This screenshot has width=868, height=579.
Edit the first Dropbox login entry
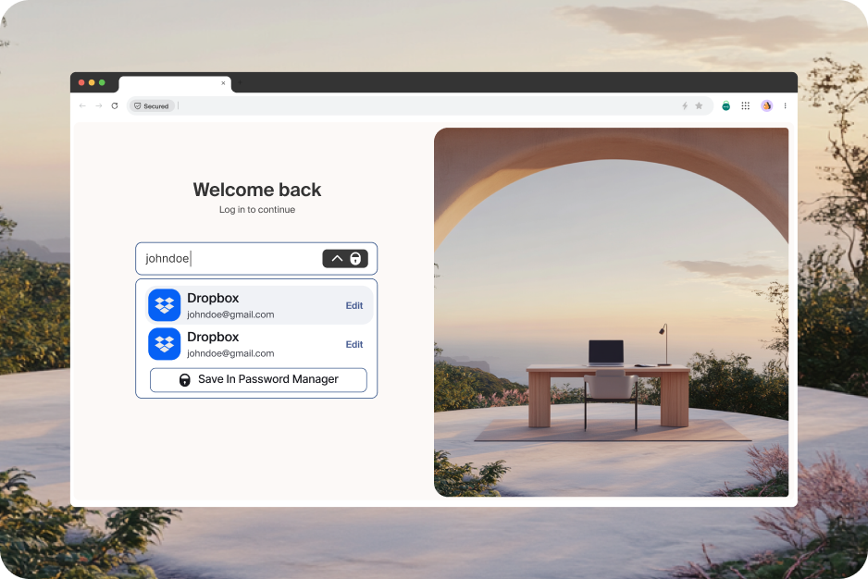(x=354, y=305)
